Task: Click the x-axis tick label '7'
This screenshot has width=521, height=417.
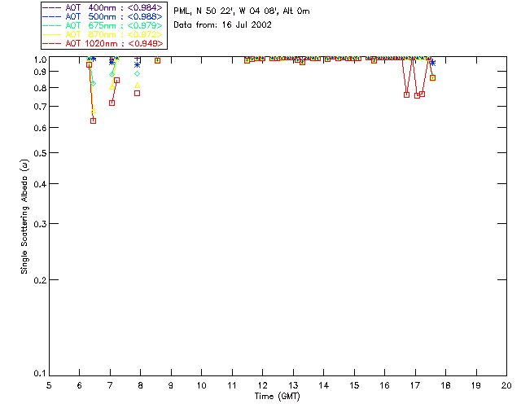Action: click(x=110, y=385)
